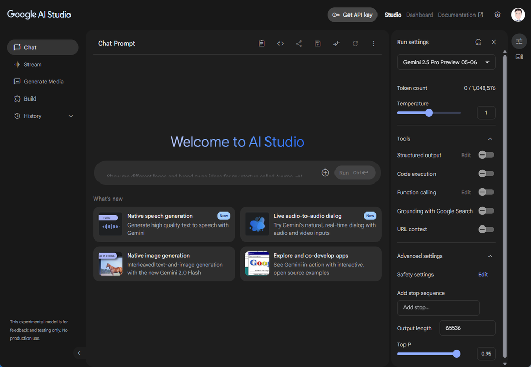This screenshot has height=367, width=531.
Task: Click the Top P slider handle
Action: tap(457, 354)
